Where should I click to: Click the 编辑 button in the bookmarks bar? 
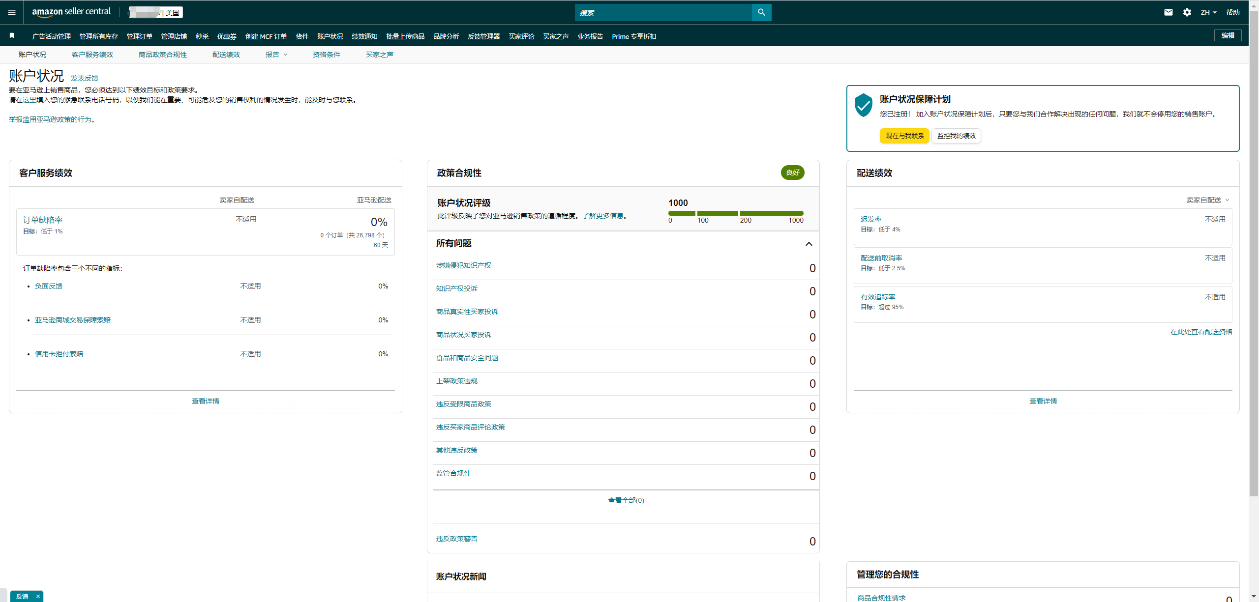point(1228,35)
